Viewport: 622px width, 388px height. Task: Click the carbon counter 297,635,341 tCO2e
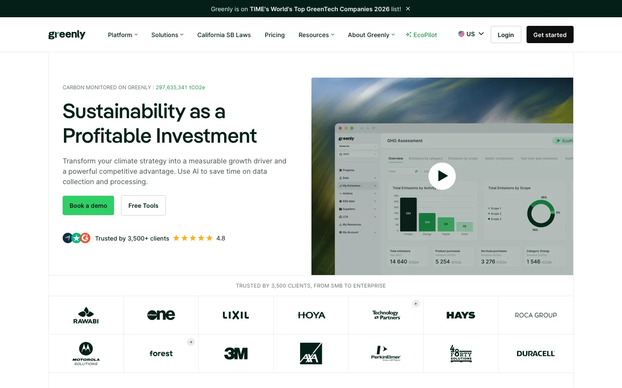181,88
